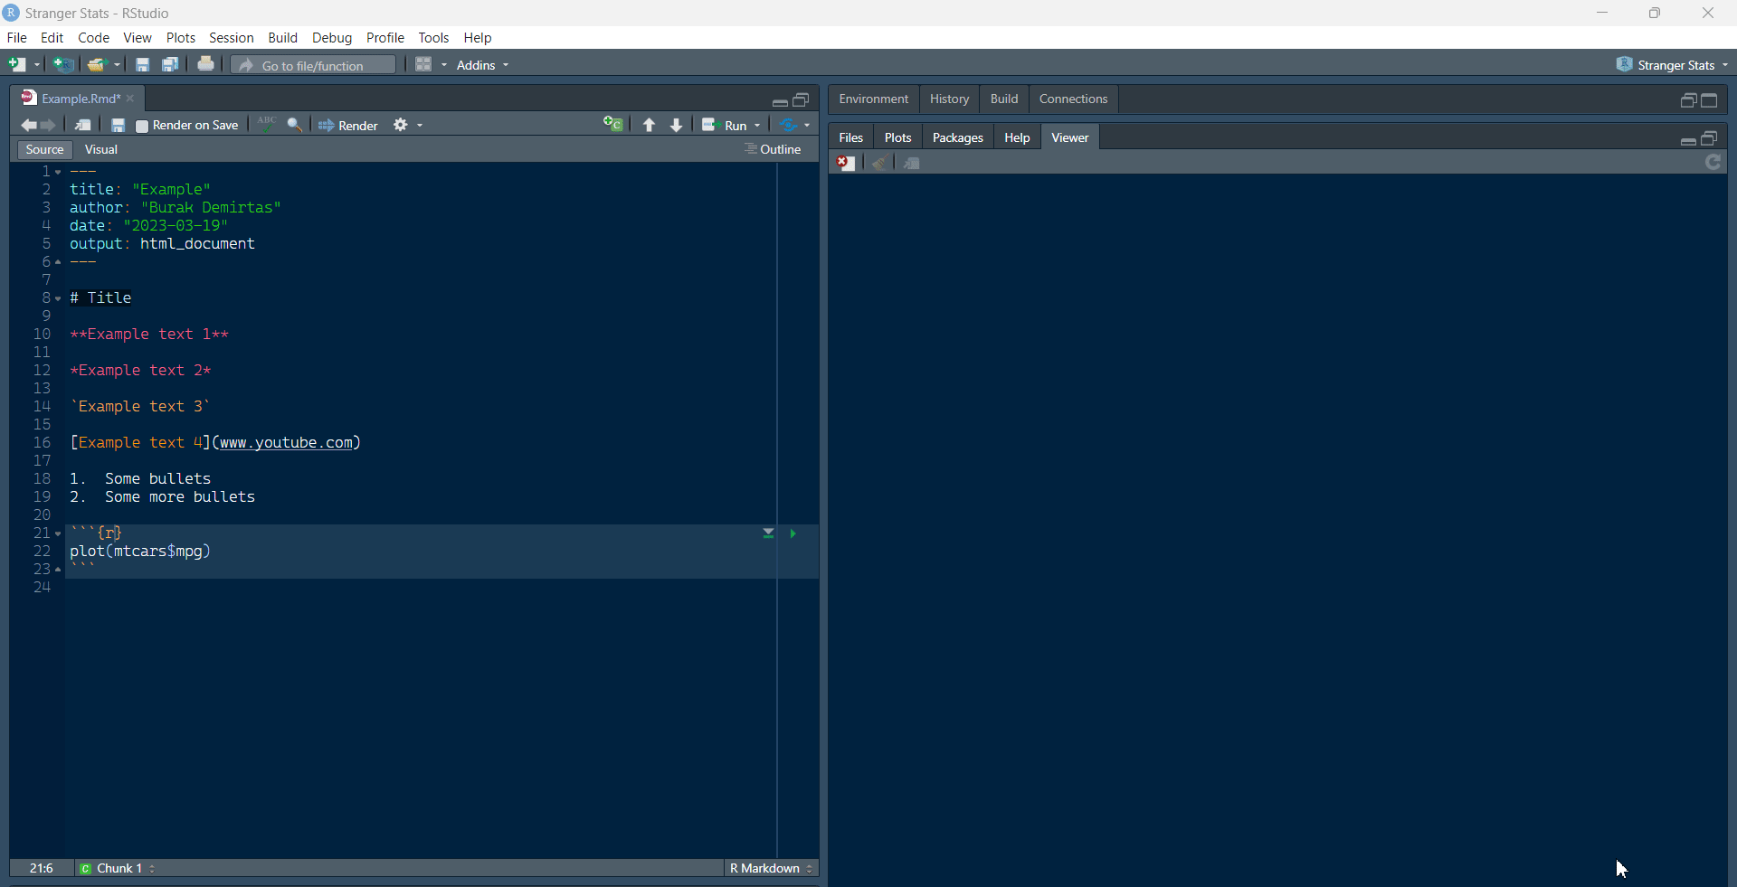The height and width of the screenshot is (887, 1737).
Task: Save current document from main toolbar
Action: [x=142, y=65]
